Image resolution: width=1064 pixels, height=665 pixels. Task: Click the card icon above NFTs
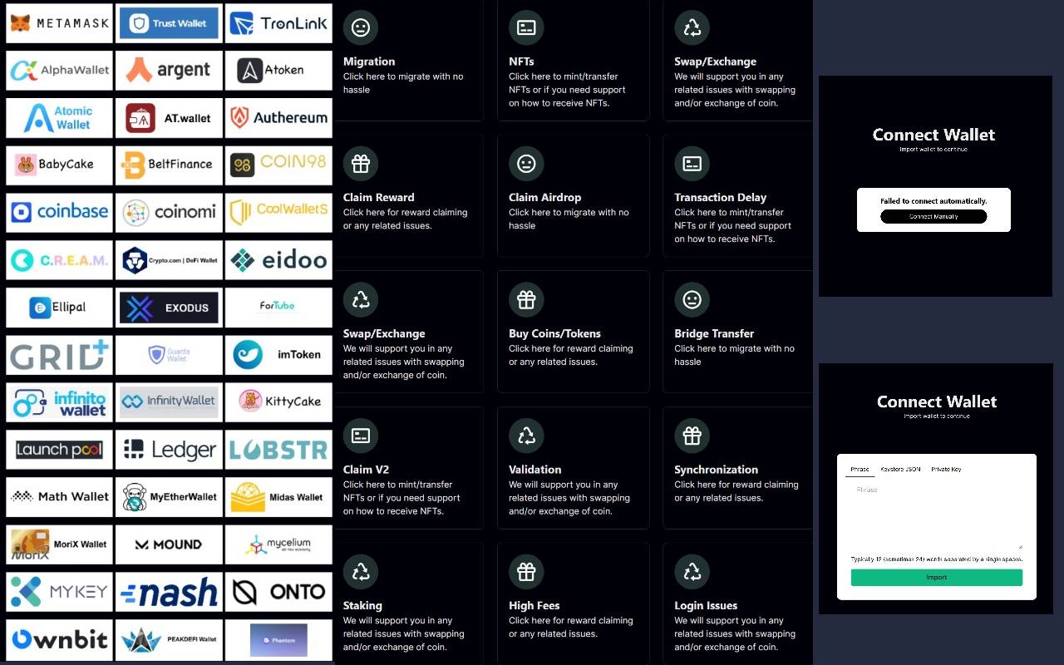(526, 27)
